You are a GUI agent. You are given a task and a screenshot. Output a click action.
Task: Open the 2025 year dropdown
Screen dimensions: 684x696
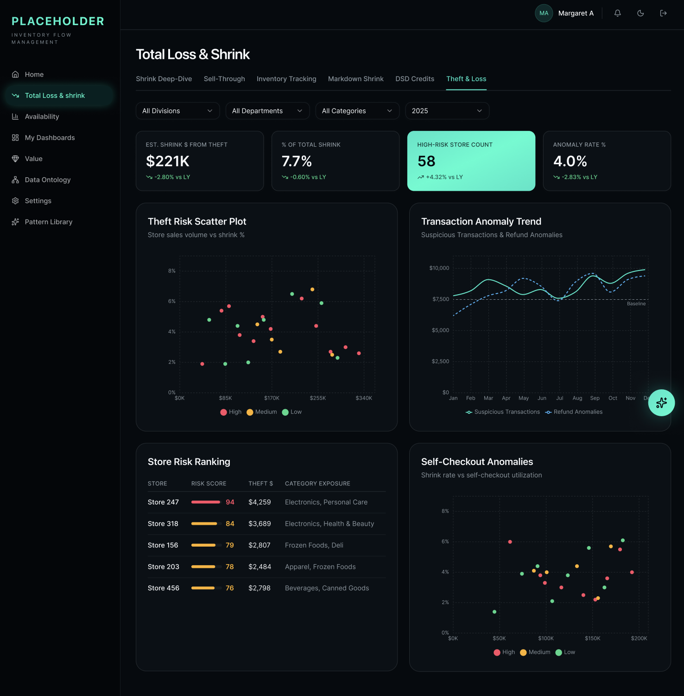pyautogui.click(x=447, y=111)
